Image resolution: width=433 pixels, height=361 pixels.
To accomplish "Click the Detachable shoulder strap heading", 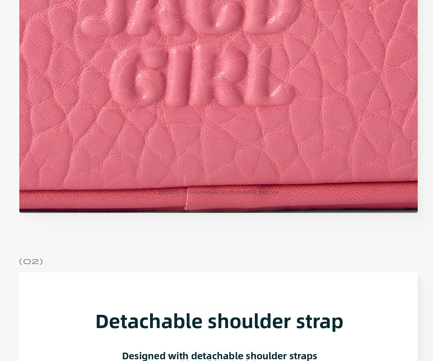I will click(219, 321).
